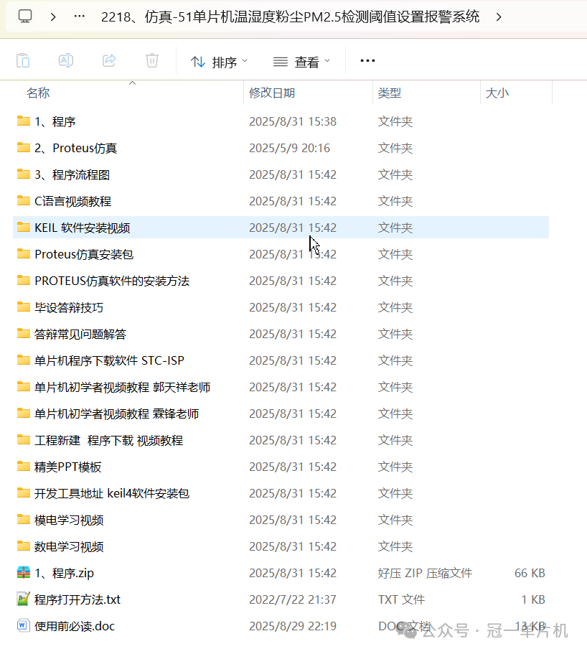The width and height of the screenshot is (587, 654).
Task: Click the type cell TXT 文件
Action: click(401, 599)
